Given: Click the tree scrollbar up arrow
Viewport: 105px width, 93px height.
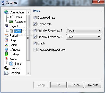Looking at the screenshot, I should (x=28, y=12).
